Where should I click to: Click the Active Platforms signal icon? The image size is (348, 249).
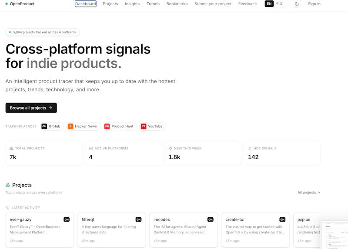pyautogui.click(x=91, y=148)
